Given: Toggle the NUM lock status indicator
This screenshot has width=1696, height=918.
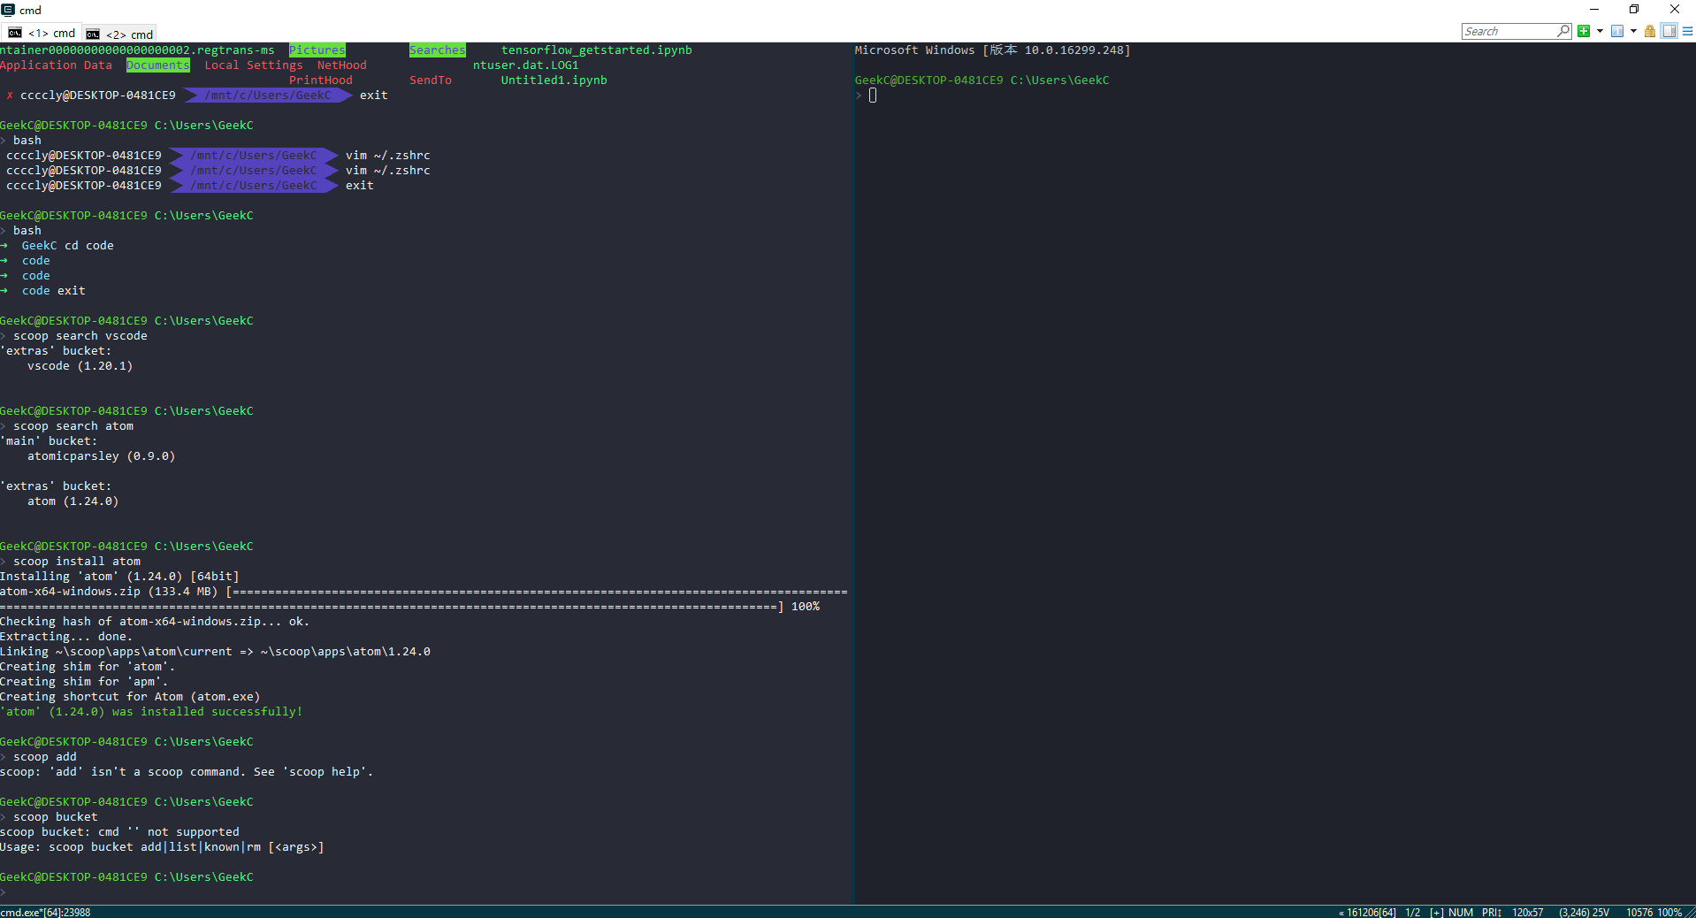Looking at the screenshot, I should click(x=1461, y=912).
